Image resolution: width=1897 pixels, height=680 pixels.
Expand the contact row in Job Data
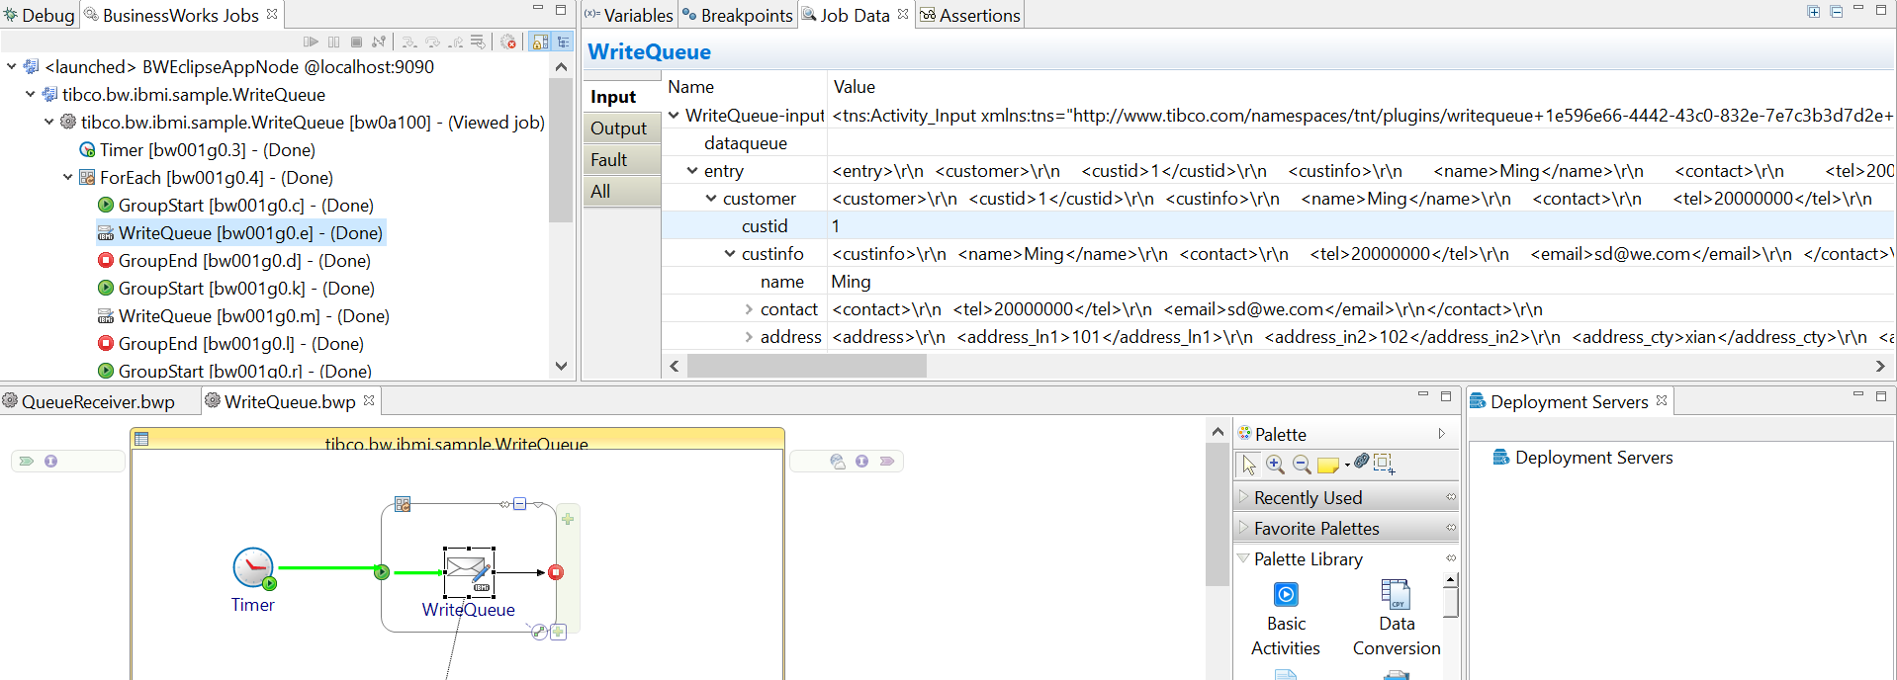(x=749, y=309)
